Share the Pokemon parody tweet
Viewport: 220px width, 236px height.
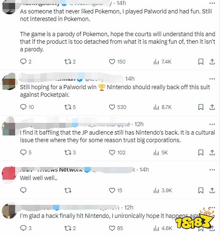[x=212, y=62]
